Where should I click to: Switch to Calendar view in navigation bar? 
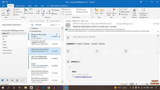tap(7, 80)
